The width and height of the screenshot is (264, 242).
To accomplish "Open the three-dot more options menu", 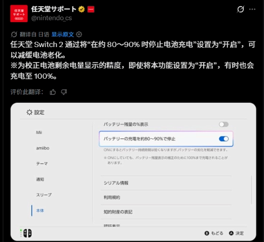I will [252, 9].
